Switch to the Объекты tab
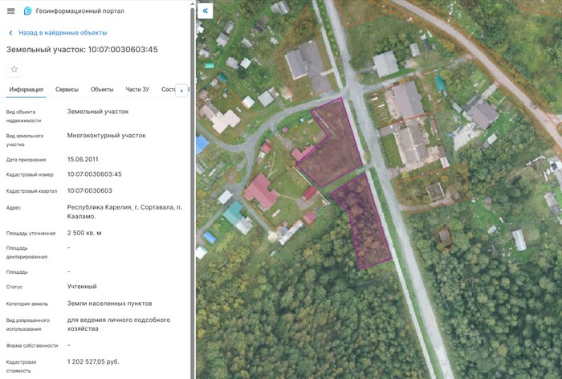This screenshot has height=379, width=562. tap(102, 90)
